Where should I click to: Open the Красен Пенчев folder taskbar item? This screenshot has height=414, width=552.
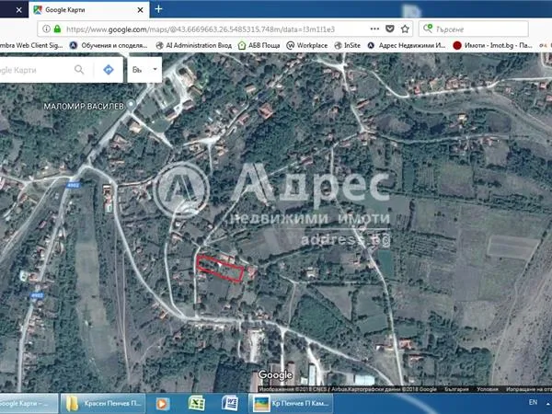(x=103, y=404)
